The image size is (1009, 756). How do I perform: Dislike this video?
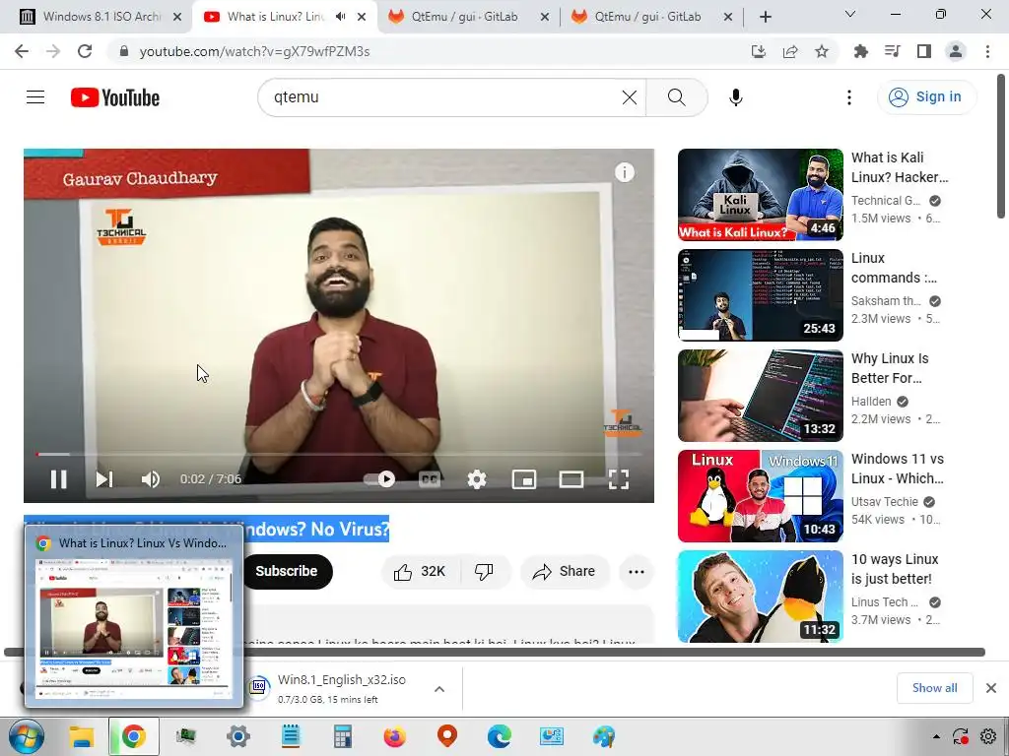(x=484, y=572)
